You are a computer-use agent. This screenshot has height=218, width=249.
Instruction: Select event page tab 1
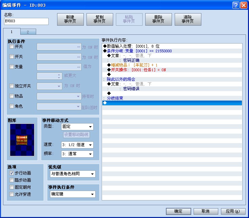[11, 32]
